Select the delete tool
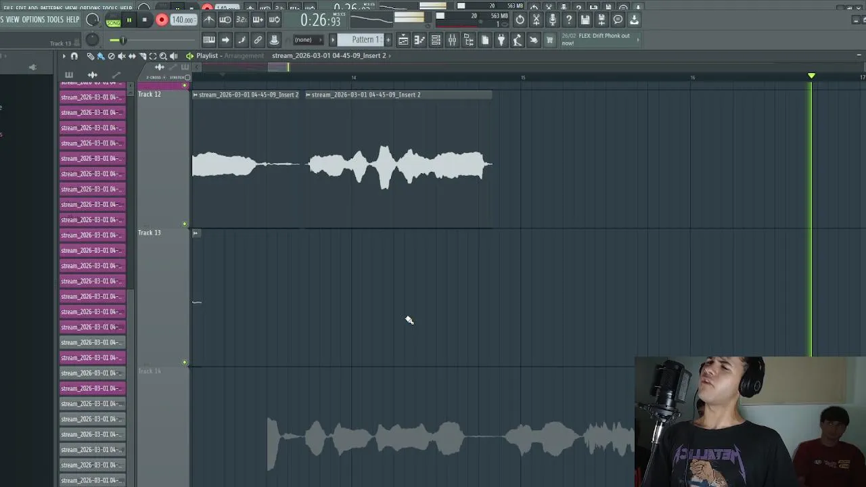The image size is (866, 487). [x=112, y=56]
